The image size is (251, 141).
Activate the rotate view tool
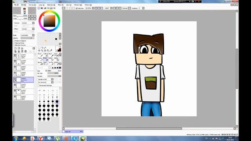pos(45,51)
